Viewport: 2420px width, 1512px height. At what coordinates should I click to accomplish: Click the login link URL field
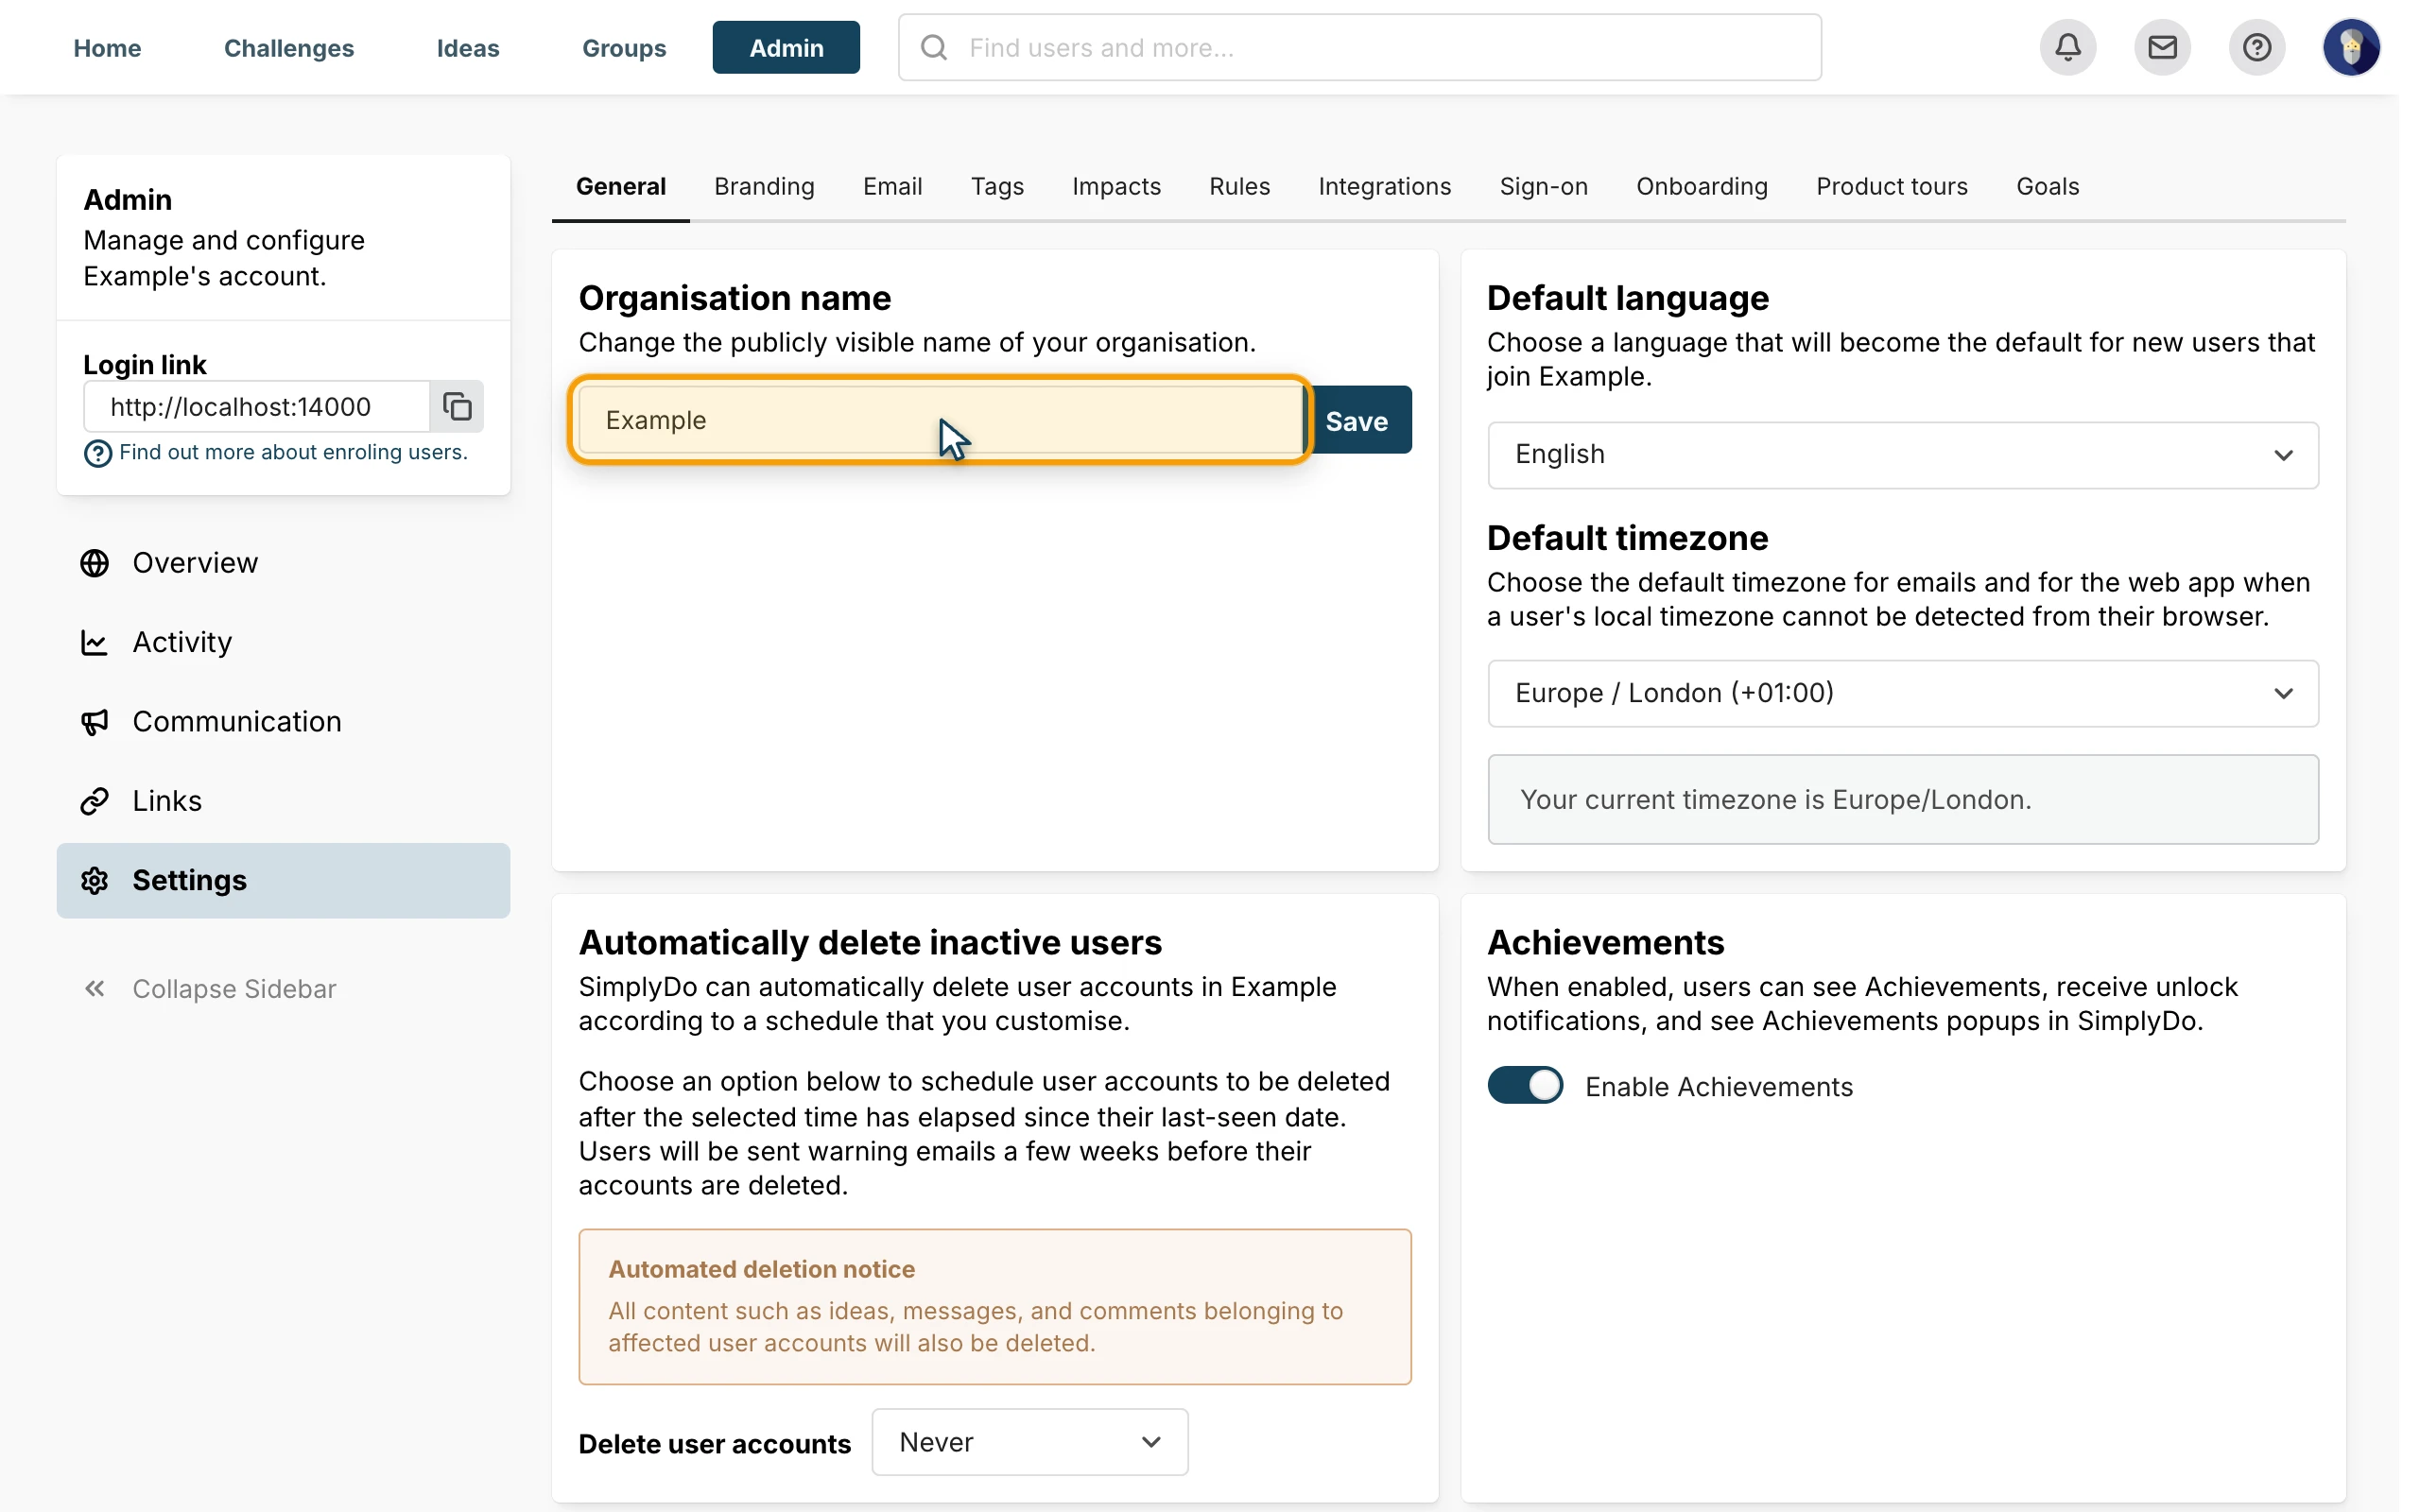click(x=257, y=406)
